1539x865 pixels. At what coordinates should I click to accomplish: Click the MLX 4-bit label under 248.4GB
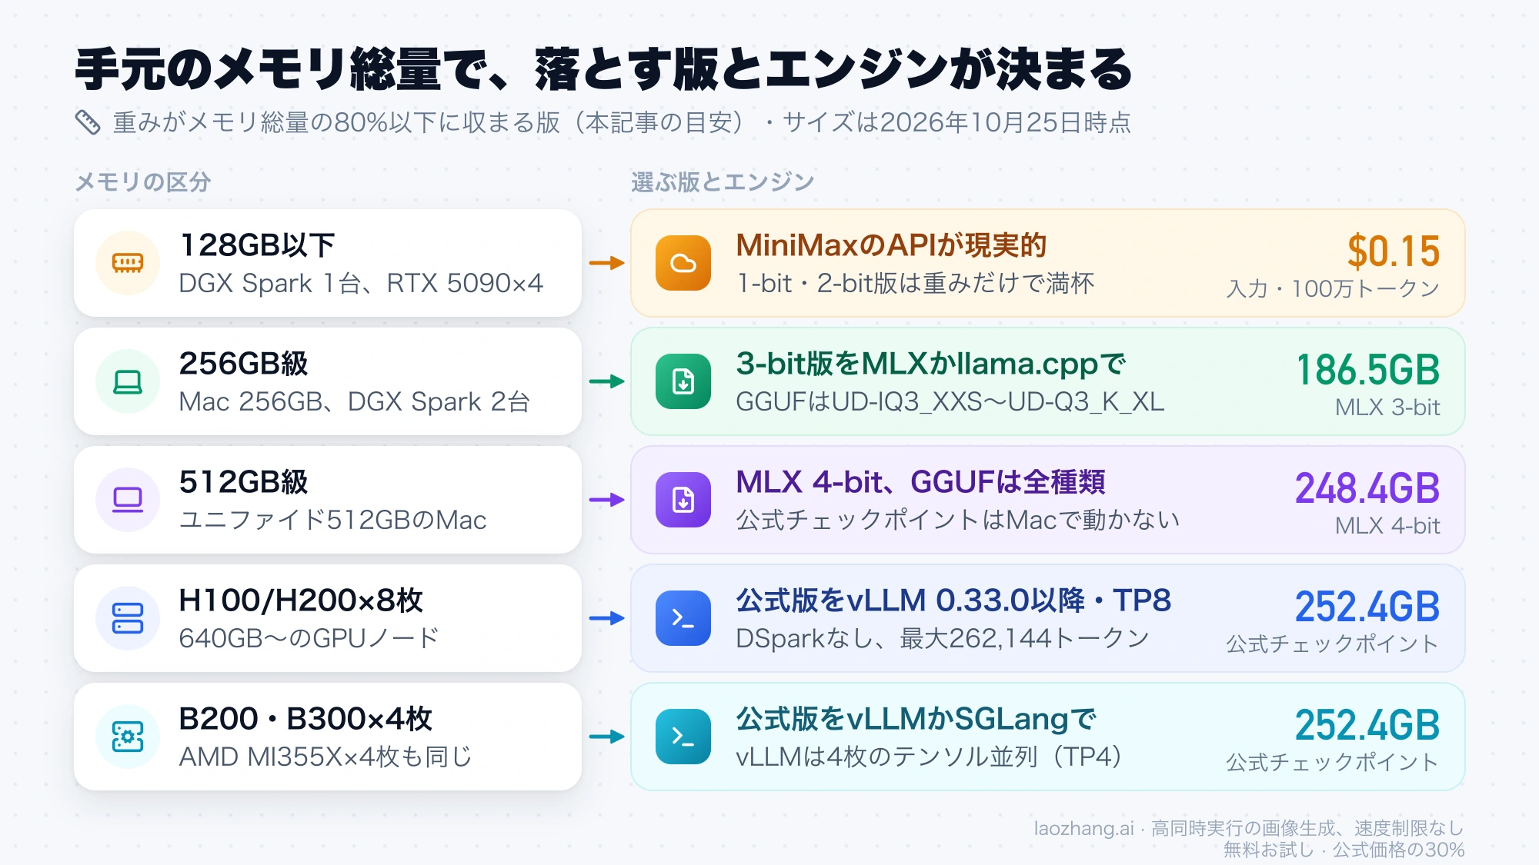click(x=1387, y=526)
